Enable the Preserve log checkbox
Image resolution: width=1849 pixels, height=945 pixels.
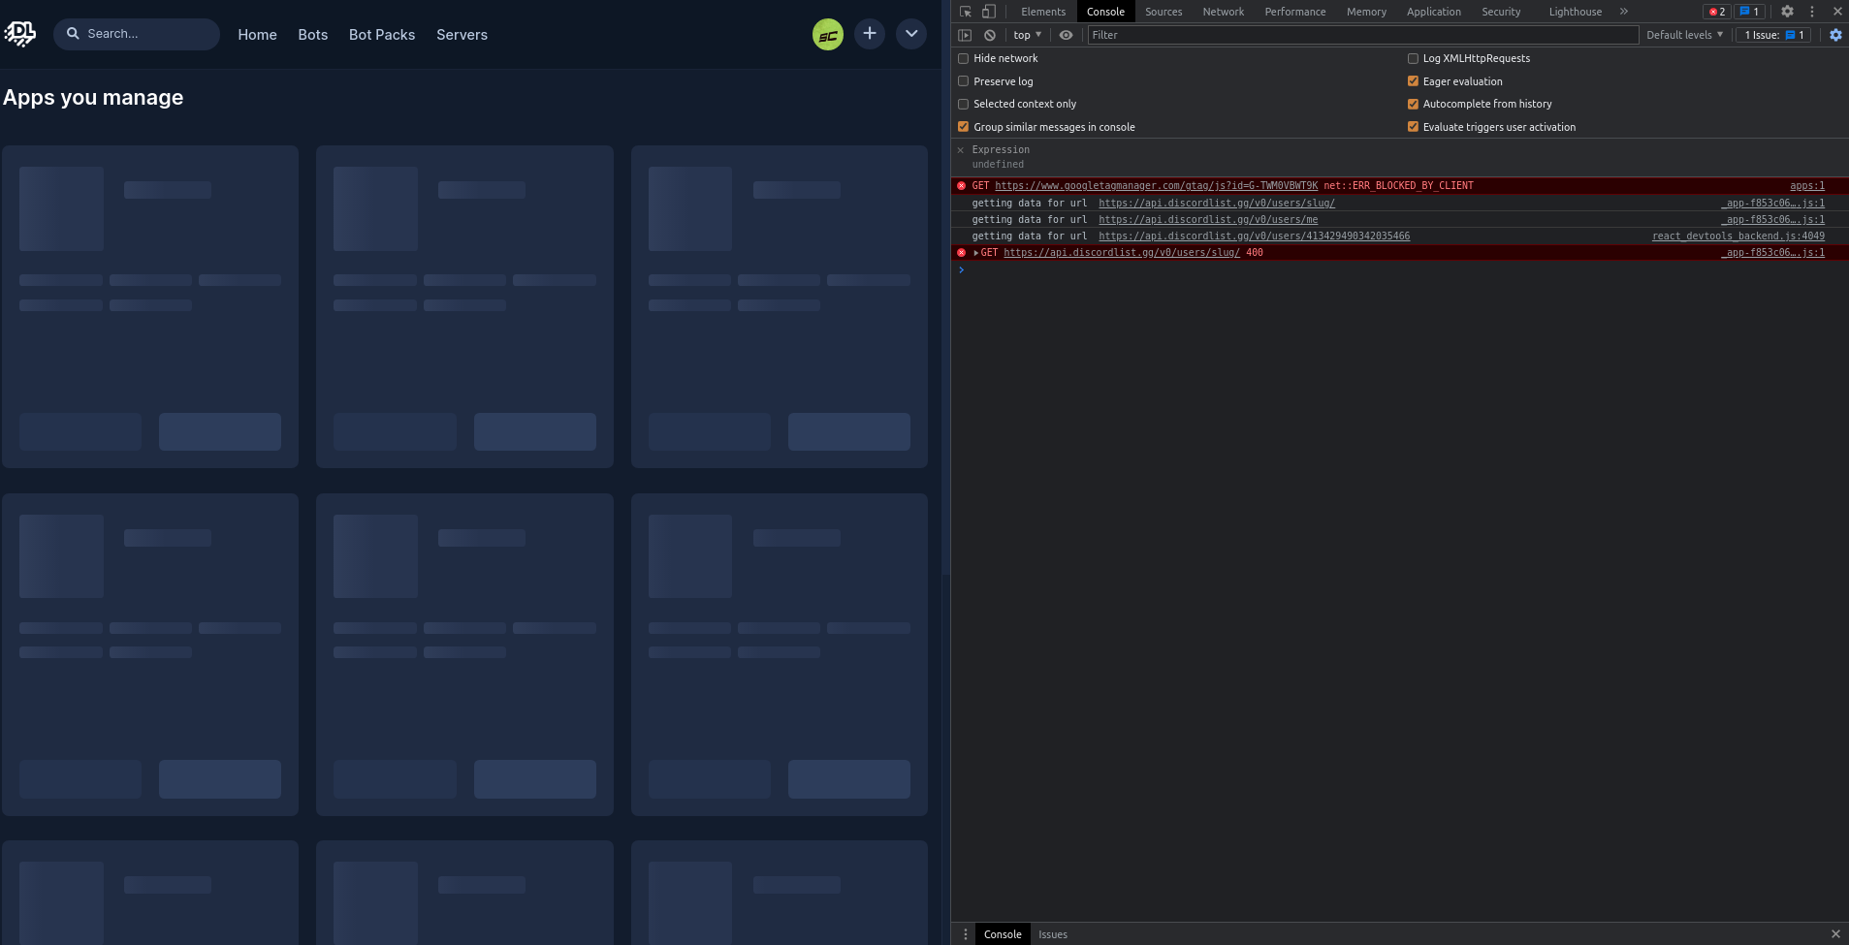(963, 80)
